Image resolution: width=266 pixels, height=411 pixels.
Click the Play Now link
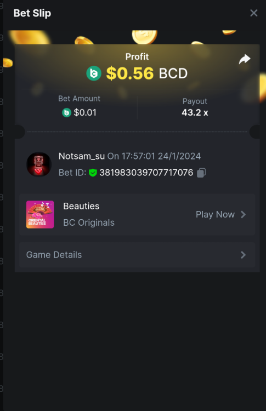tap(215, 214)
